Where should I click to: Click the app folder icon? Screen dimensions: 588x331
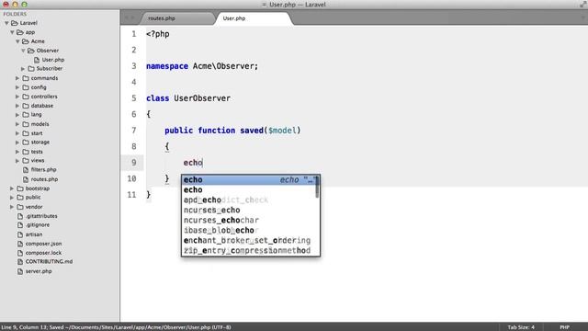20,32
